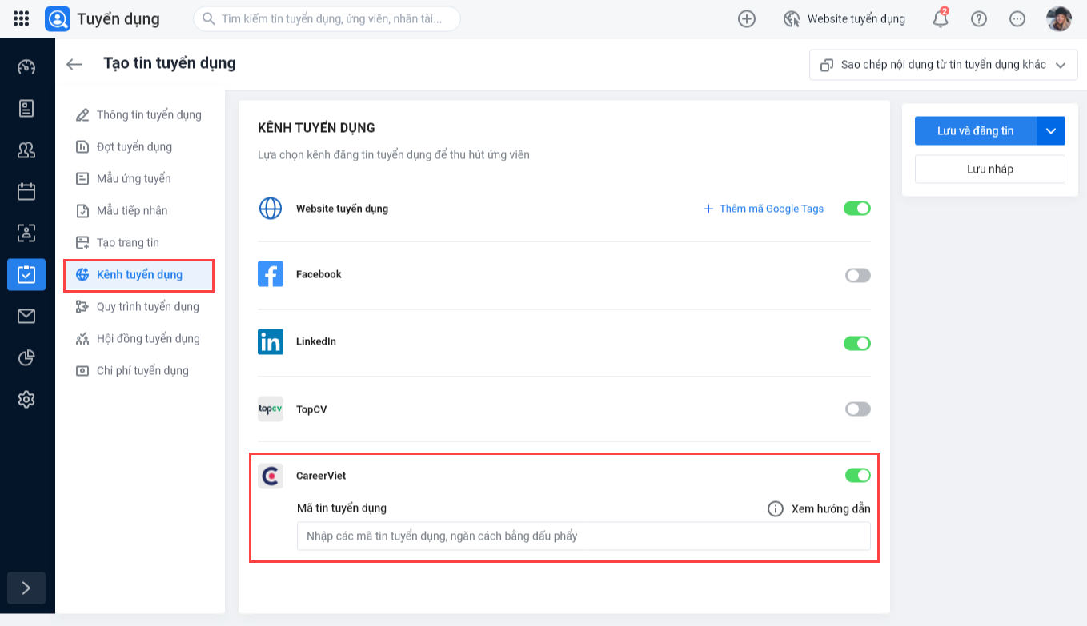Click the Mã tin tuyển dụng label
Viewport: 1087px width, 626px height.
342,508
